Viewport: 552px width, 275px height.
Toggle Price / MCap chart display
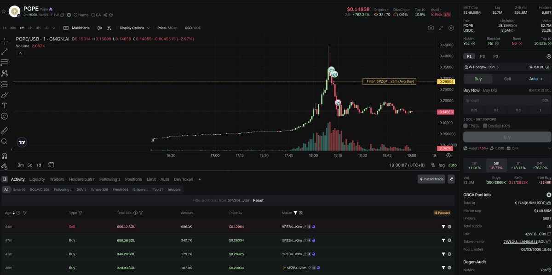coord(167,28)
